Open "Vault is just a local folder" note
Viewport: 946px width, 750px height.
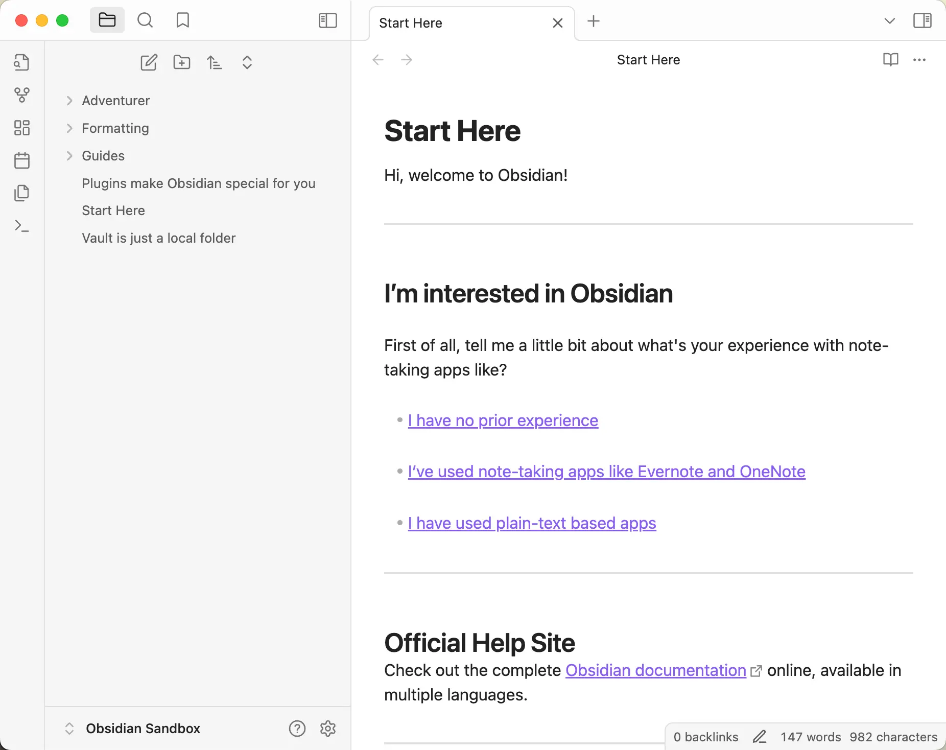(158, 238)
